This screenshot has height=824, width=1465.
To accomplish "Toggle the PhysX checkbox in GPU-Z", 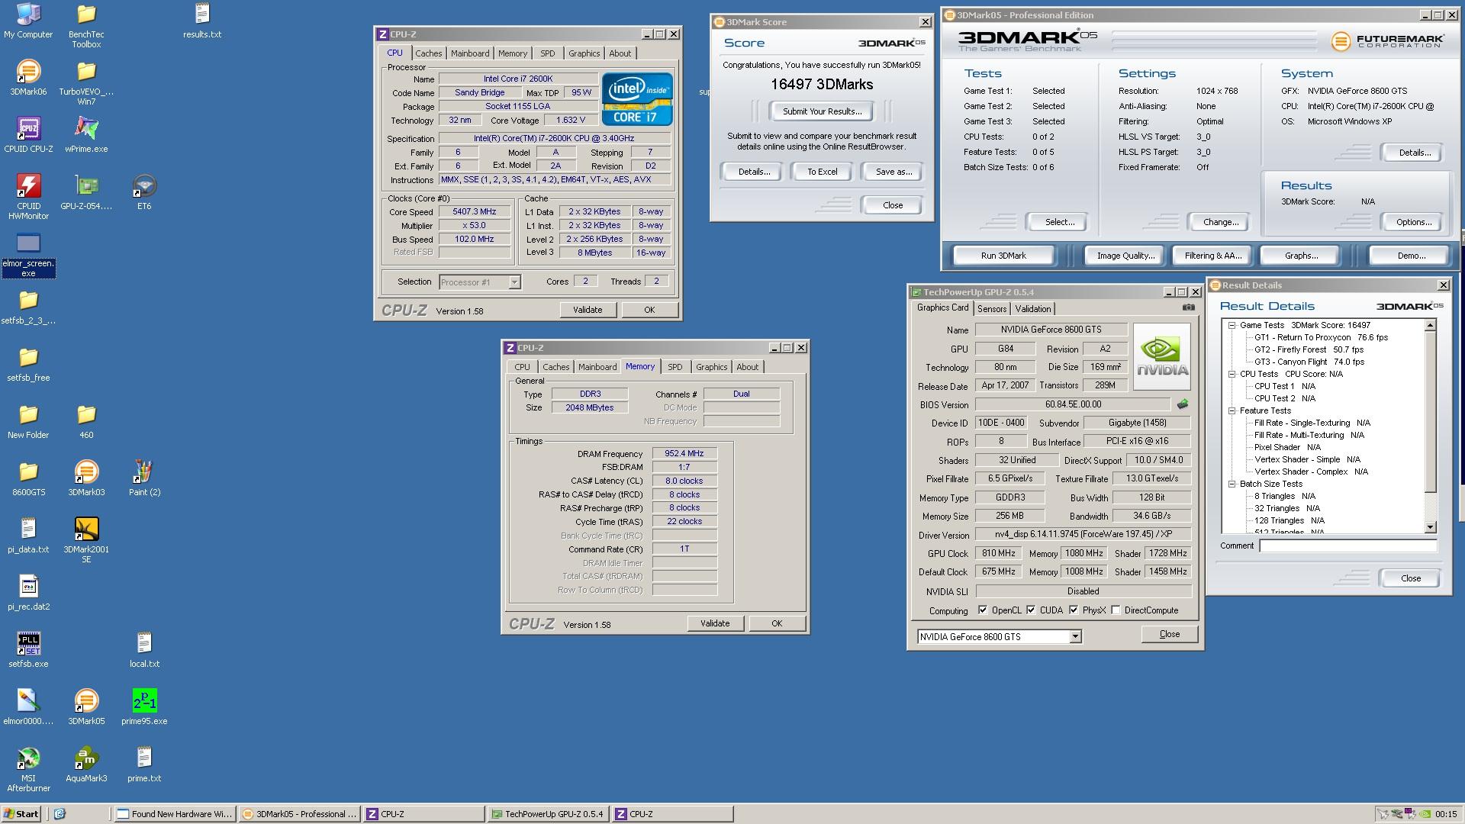I will tap(1074, 610).
